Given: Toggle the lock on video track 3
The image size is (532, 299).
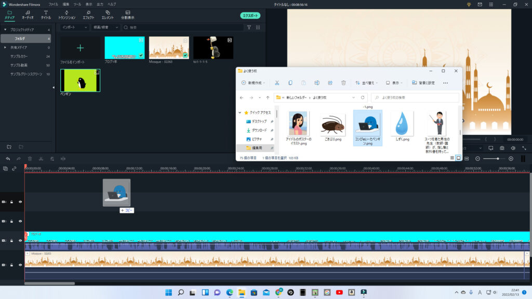Looking at the screenshot, I should click(12, 221).
